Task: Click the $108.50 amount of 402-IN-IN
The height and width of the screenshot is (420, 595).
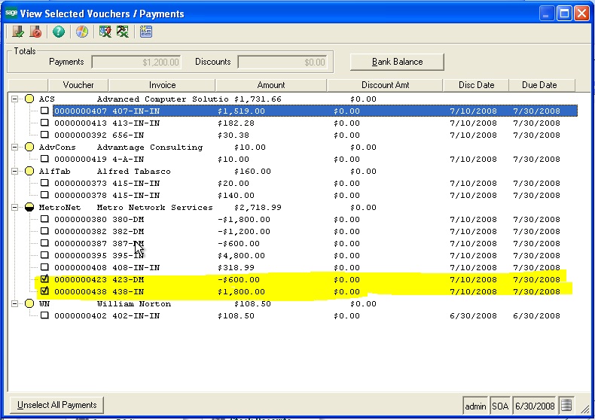Action: click(x=236, y=316)
